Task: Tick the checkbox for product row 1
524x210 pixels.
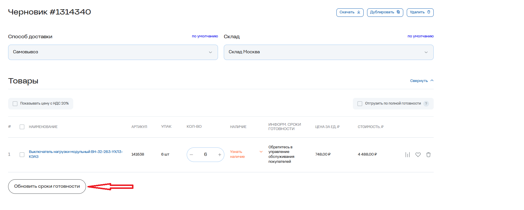Action: (x=22, y=155)
